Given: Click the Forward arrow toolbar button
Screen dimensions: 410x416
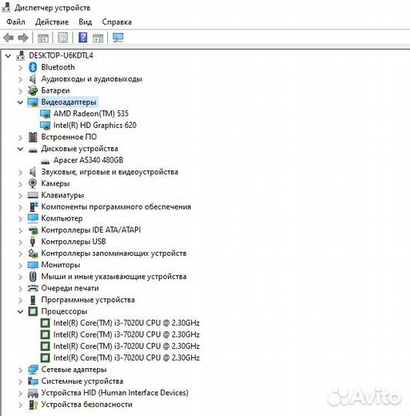Looking at the screenshot, I should click(23, 38).
